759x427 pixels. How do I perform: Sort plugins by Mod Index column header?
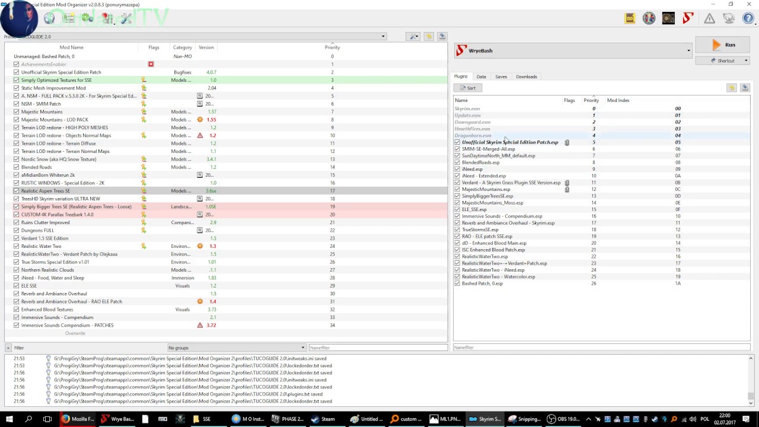tap(618, 100)
